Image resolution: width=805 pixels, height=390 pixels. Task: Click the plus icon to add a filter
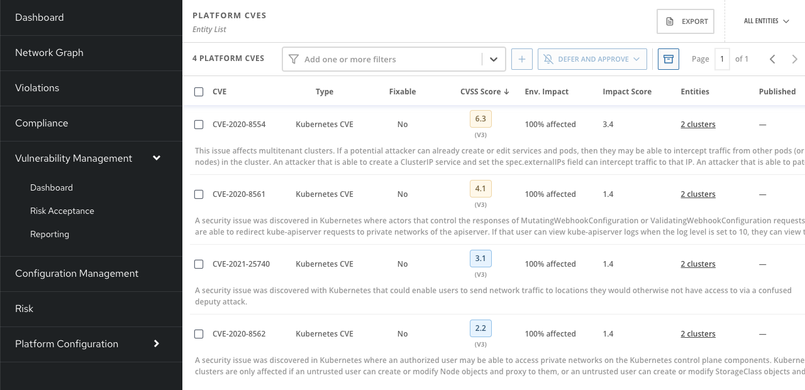[521, 58]
